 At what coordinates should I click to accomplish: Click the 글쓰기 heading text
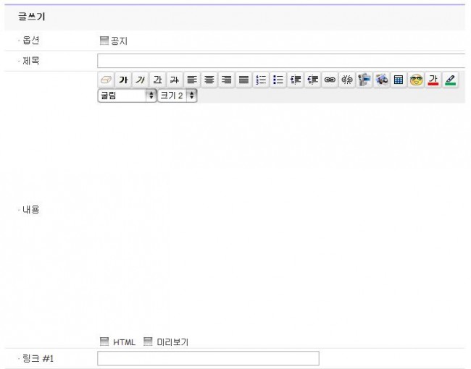click(x=32, y=17)
